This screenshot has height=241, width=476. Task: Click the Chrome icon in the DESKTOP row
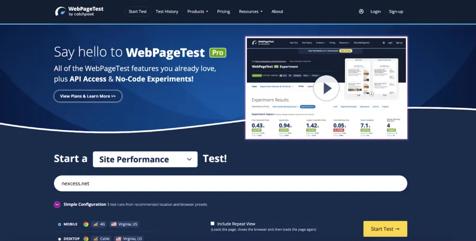[x=86, y=239]
